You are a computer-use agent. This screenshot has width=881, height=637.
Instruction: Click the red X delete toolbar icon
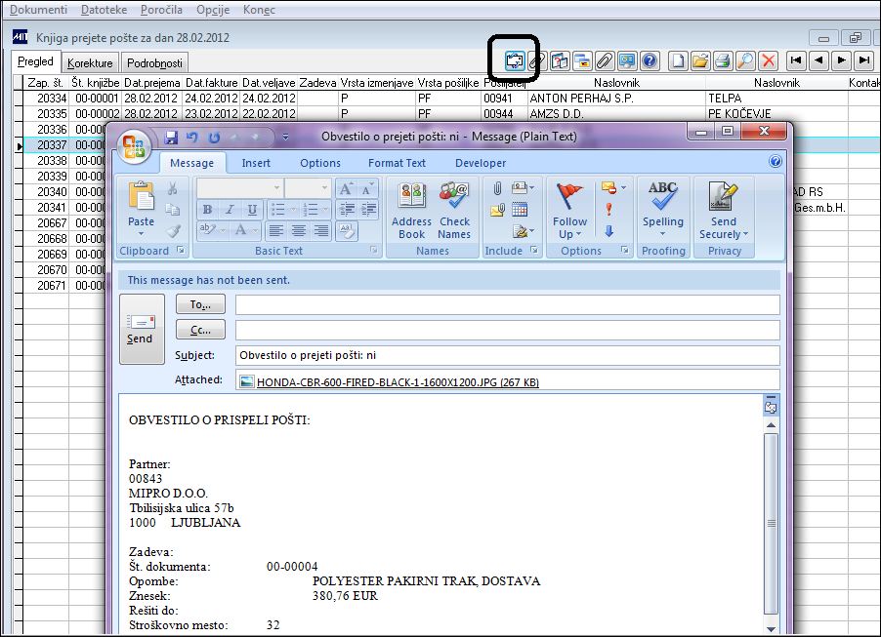tap(768, 60)
